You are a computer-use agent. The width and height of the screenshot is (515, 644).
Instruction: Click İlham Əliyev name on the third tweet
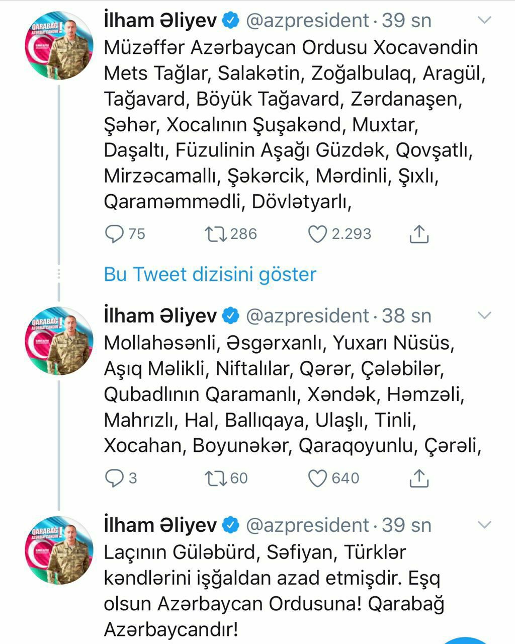coord(160,525)
